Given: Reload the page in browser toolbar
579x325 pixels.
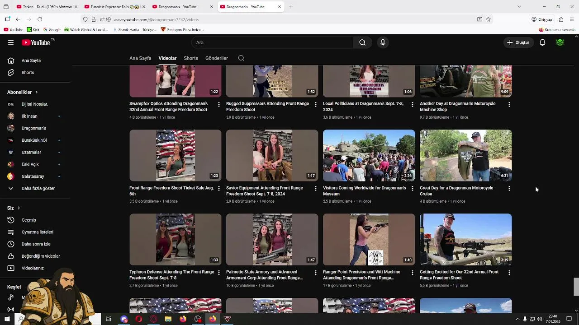Looking at the screenshot, I should [x=40, y=19].
